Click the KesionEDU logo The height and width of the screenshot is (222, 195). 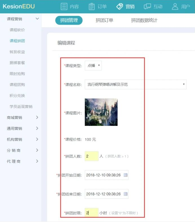[x=19, y=6]
